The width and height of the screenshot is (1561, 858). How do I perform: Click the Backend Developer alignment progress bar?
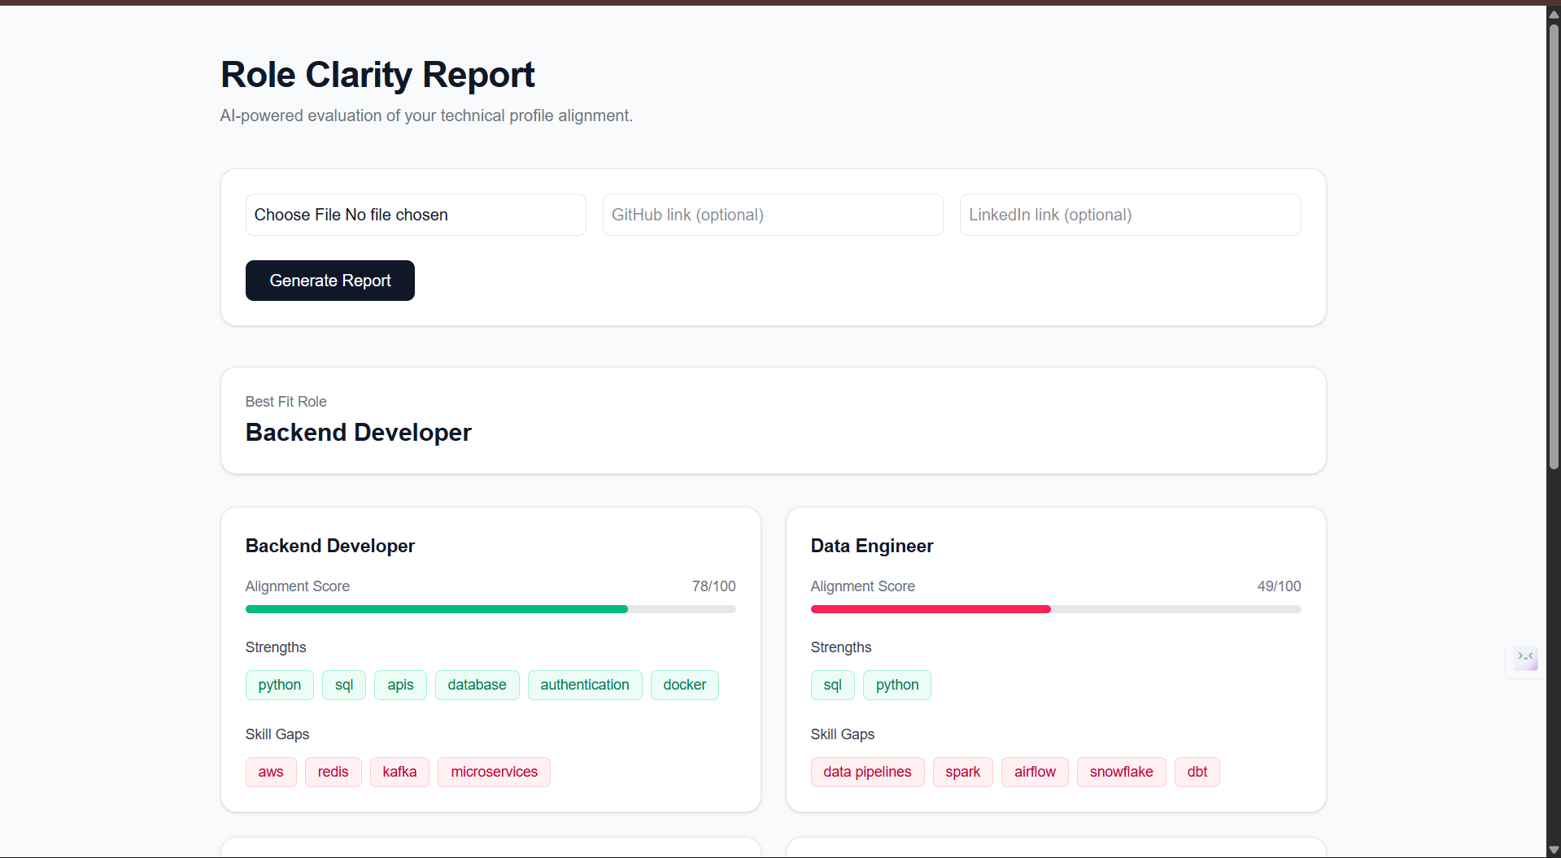coord(491,609)
